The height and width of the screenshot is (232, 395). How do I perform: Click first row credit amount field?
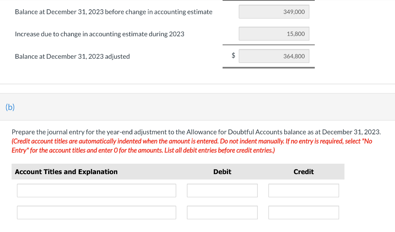click(304, 190)
